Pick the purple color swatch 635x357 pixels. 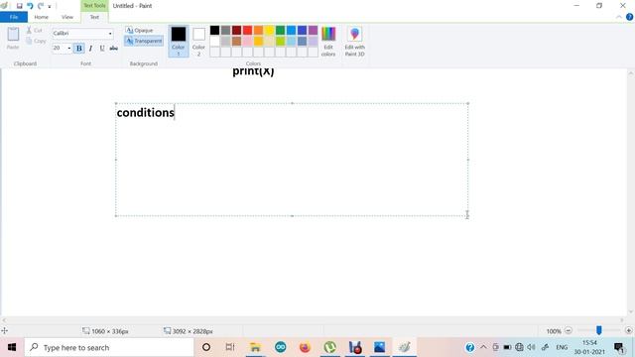[x=314, y=30]
